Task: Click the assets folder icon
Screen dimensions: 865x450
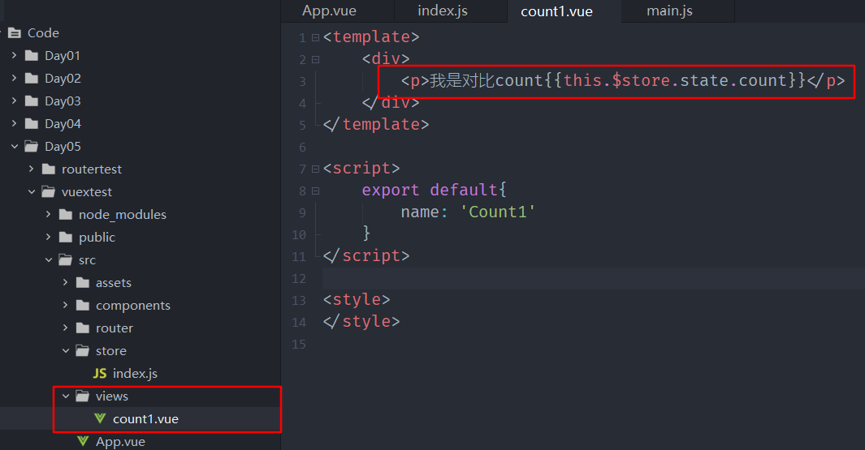Action: [x=83, y=283]
